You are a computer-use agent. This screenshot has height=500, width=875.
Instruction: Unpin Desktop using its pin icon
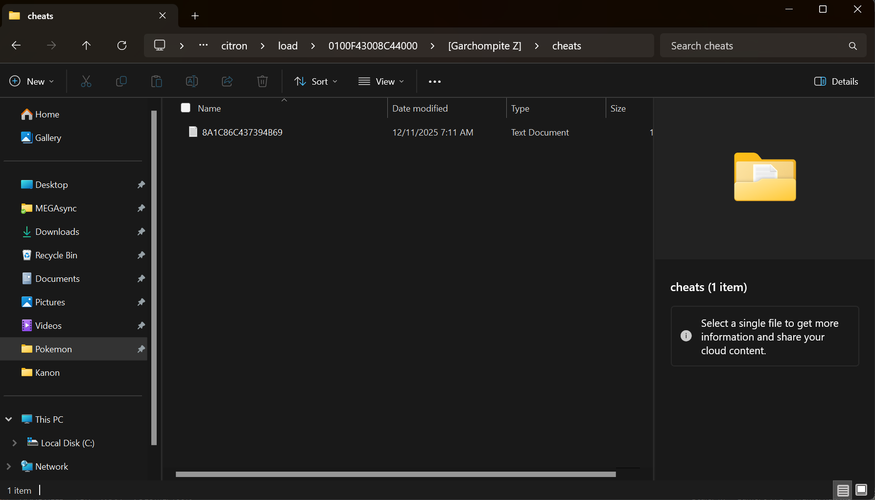[x=141, y=184]
